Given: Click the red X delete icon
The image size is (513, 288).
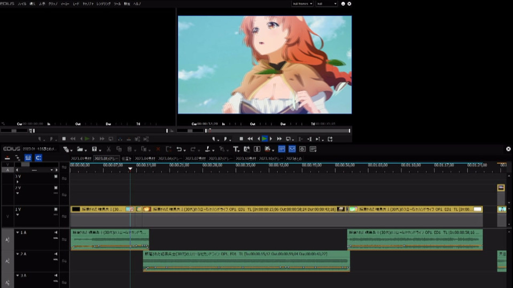Looking at the screenshot, I should (x=158, y=149).
